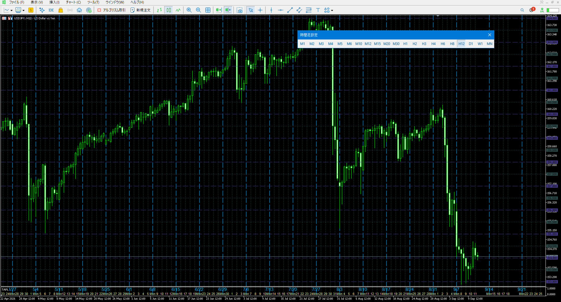Pick the trendline drawing tool
The width and height of the screenshot is (561, 302).
click(290, 10)
